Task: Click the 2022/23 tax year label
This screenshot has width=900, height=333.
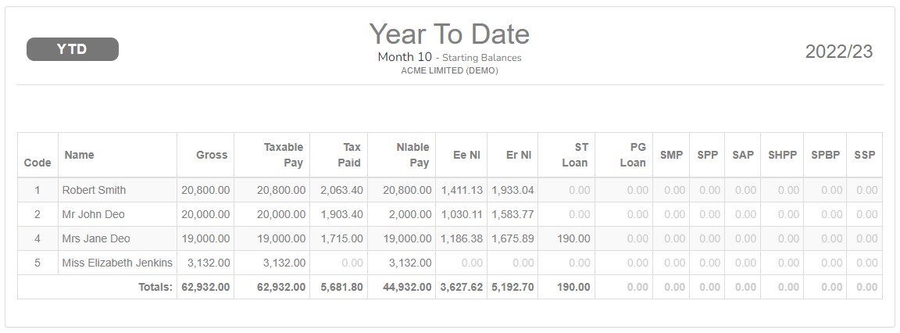Action: coord(838,52)
